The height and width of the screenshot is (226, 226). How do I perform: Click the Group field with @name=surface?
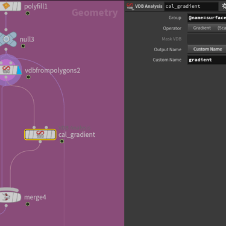[207, 17]
